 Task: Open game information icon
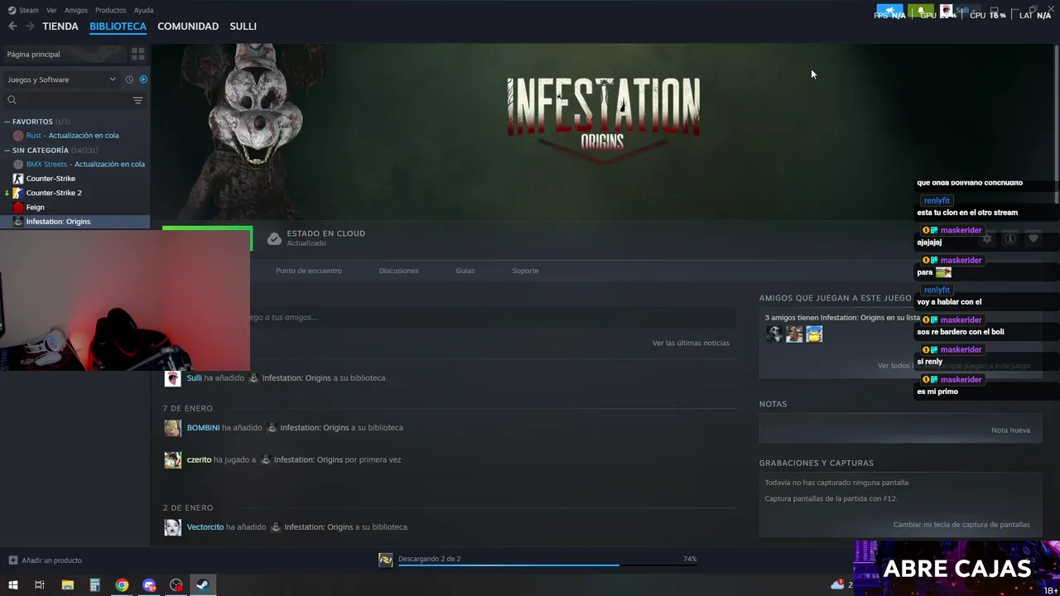pos(1009,238)
